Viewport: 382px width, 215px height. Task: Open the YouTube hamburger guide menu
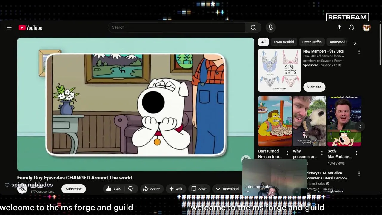(x=9, y=27)
